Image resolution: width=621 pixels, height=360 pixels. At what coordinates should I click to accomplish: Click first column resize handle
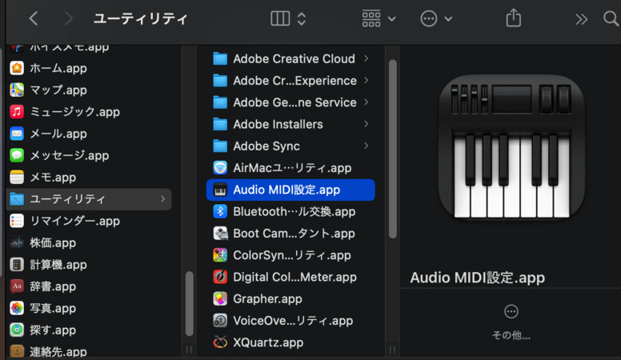pos(189,350)
